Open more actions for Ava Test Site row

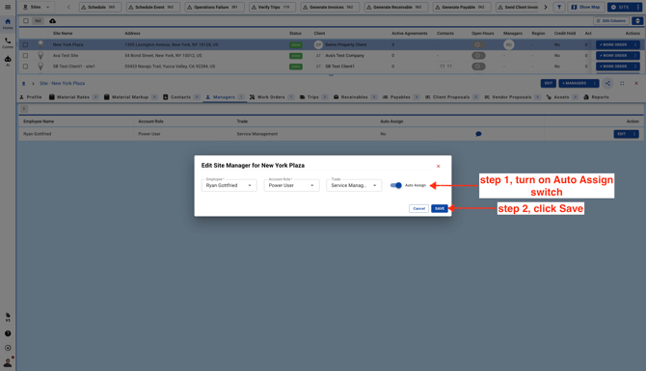634,55
